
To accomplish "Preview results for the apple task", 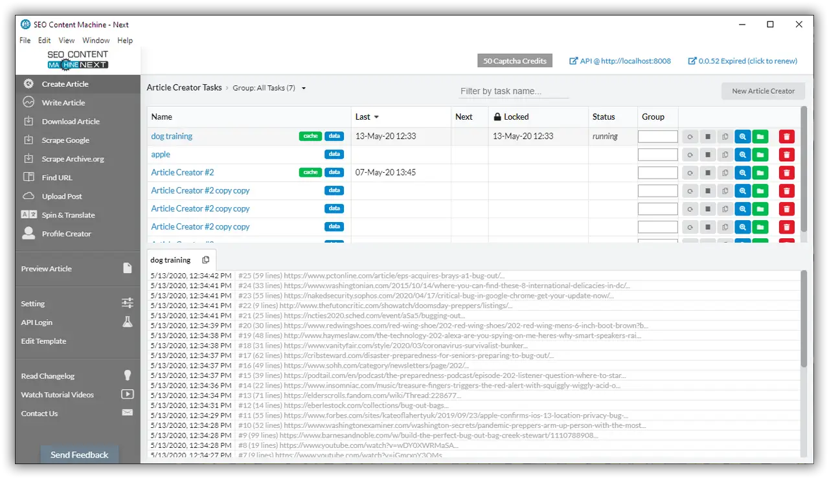I will coord(742,154).
